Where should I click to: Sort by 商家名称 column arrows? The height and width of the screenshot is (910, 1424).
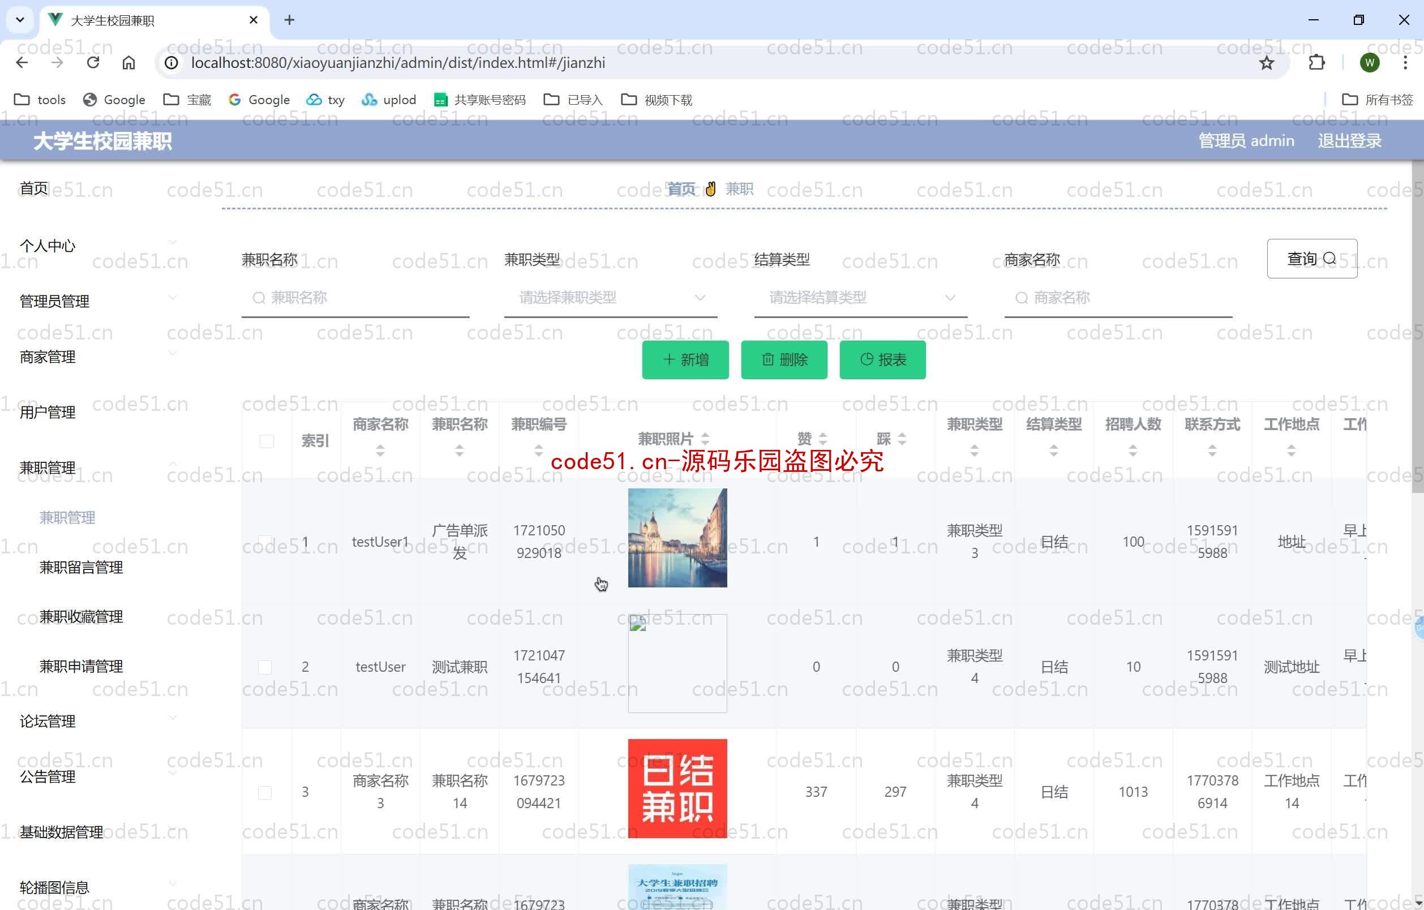click(380, 450)
